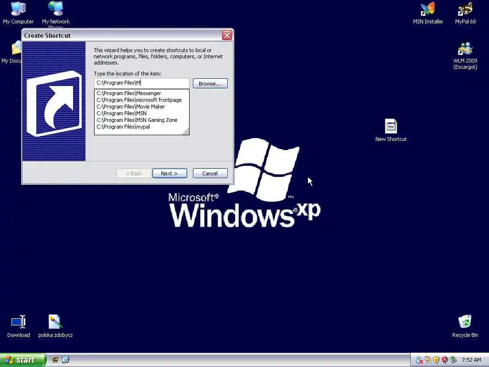
Task: Choose C:\Program Files\Messenger suggestion
Action: pos(141,93)
